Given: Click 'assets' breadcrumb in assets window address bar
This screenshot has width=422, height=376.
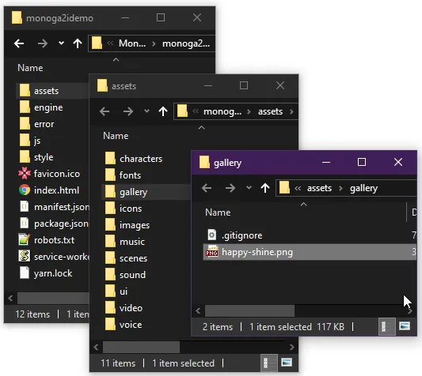Looking at the screenshot, I should [270, 111].
